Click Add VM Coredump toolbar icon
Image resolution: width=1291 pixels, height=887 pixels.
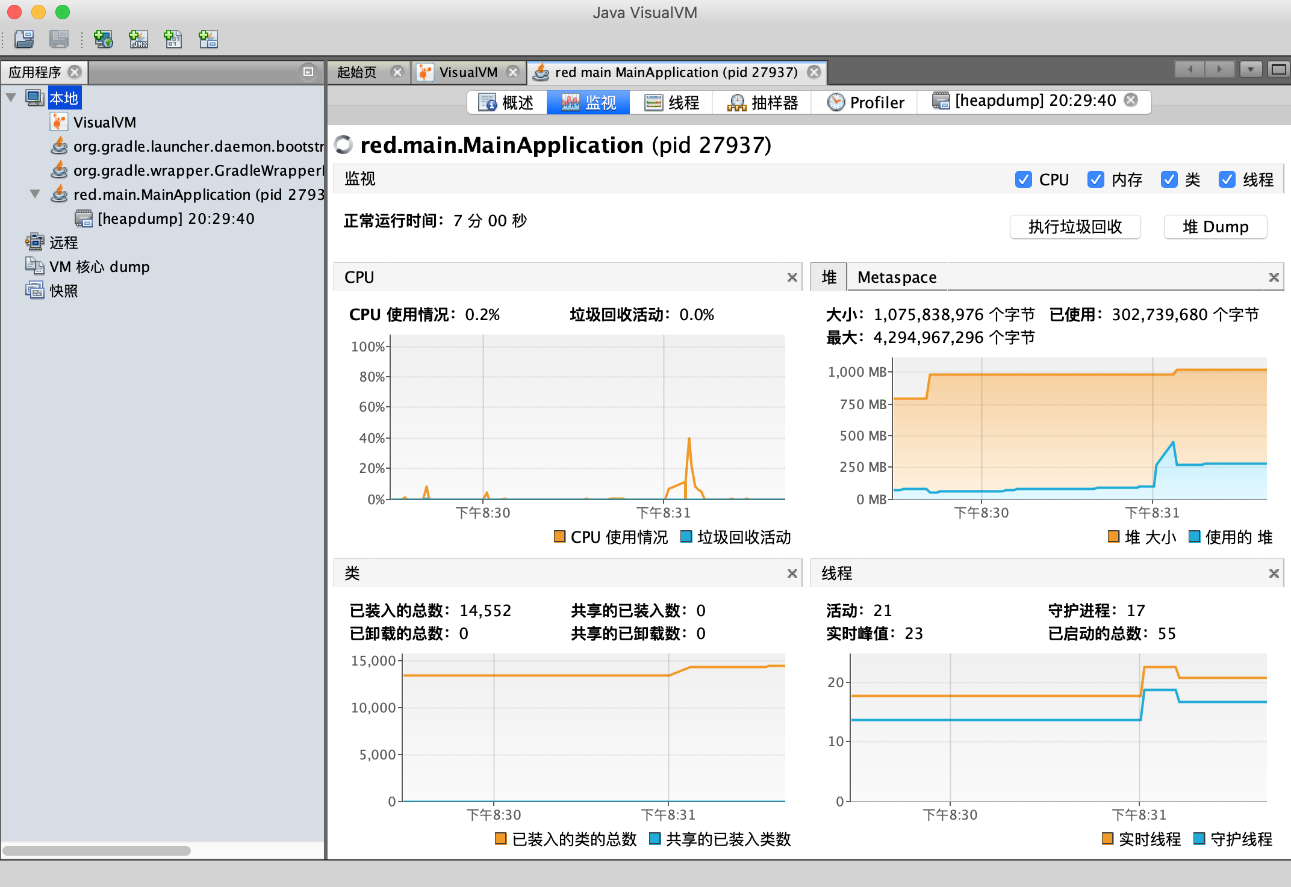click(x=173, y=40)
